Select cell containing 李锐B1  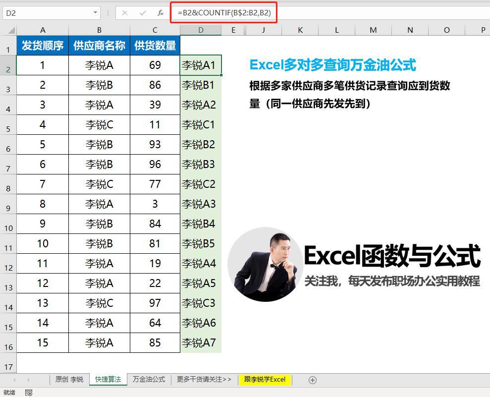point(201,85)
